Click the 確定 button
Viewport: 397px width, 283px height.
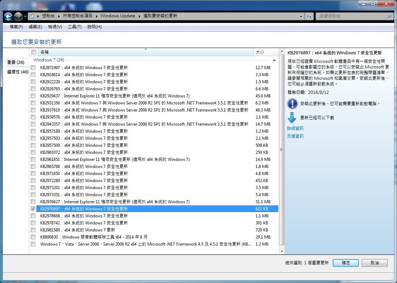coord(345,263)
